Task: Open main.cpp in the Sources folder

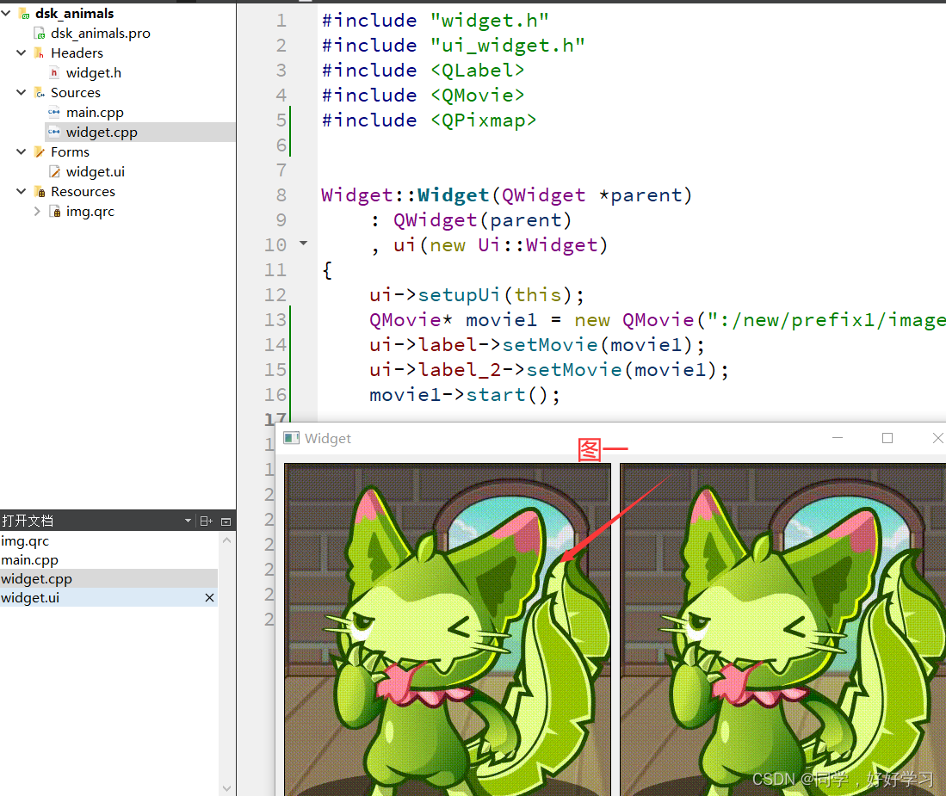Action: (x=95, y=112)
